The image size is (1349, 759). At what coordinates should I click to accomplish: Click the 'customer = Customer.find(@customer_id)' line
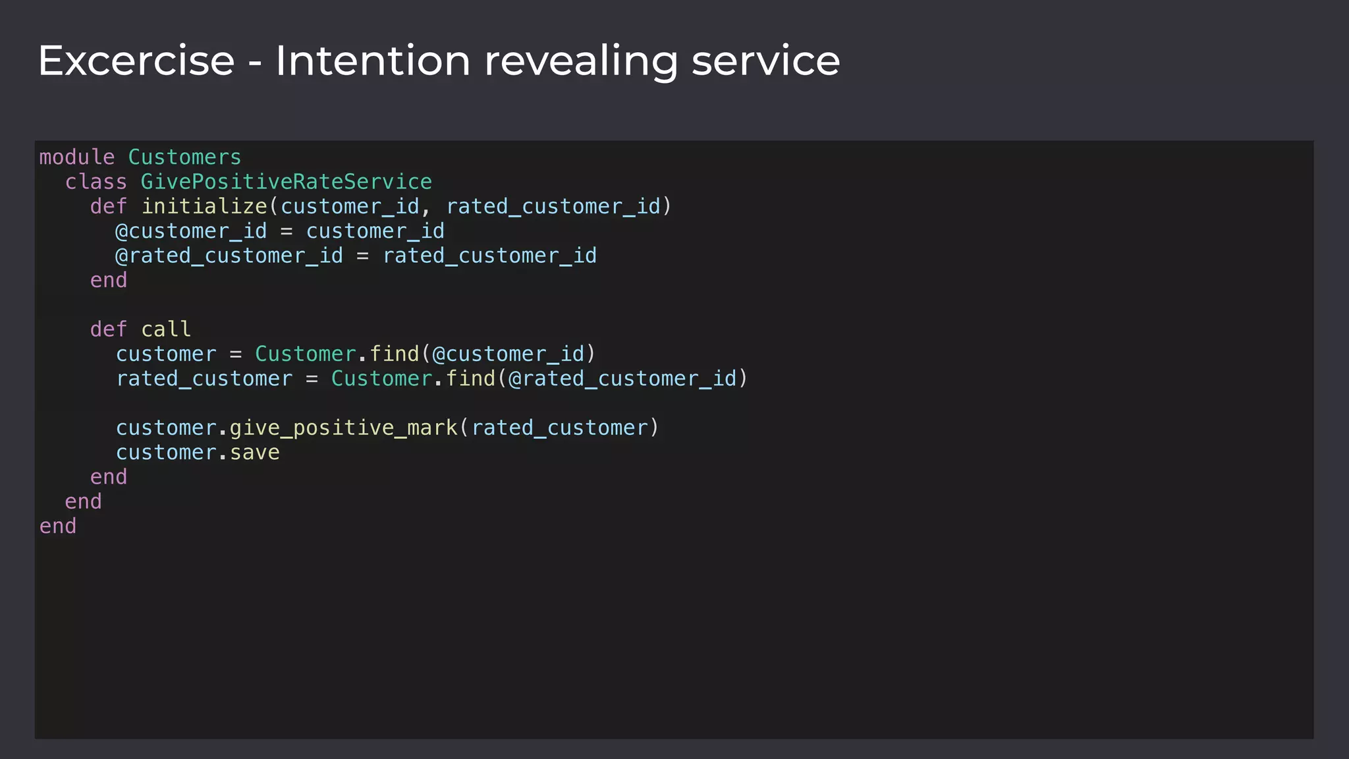[356, 354]
